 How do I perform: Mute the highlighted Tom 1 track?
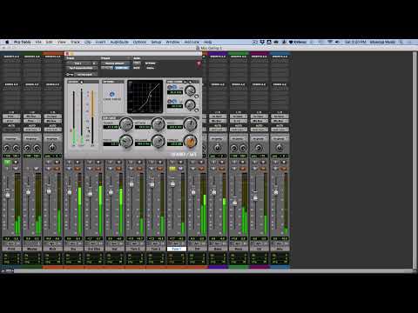(x=180, y=169)
